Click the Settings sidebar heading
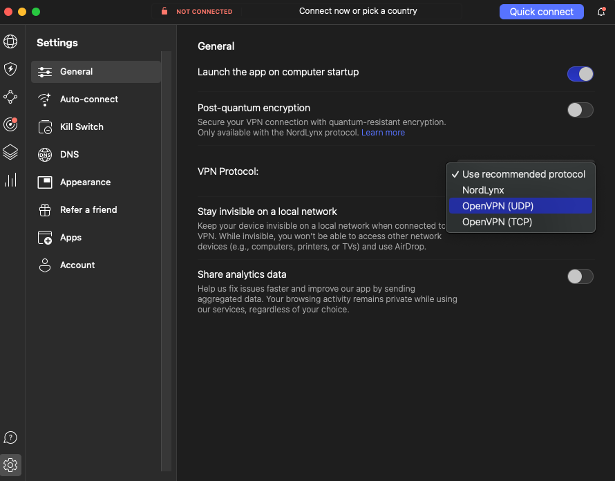 tap(57, 43)
